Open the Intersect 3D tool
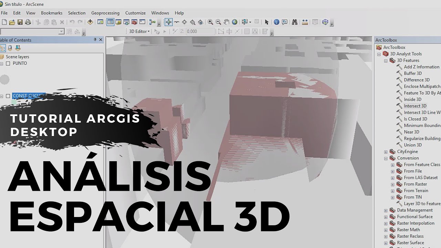The height and width of the screenshot is (248, 441). coord(415,106)
